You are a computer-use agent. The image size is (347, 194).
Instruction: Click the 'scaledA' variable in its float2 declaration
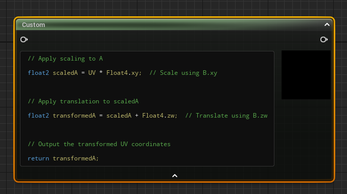(65, 73)
